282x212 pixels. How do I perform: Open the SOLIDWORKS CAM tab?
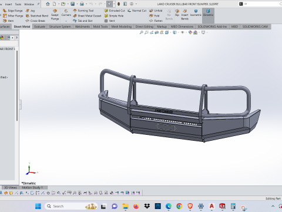(255, 26)
